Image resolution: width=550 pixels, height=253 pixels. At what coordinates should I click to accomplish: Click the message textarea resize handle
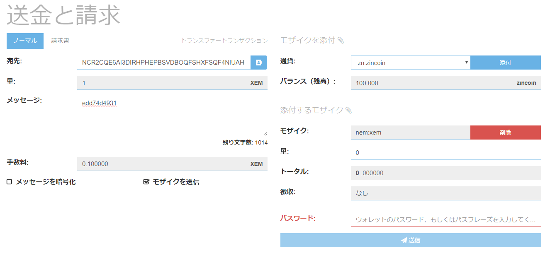(265, 133)
